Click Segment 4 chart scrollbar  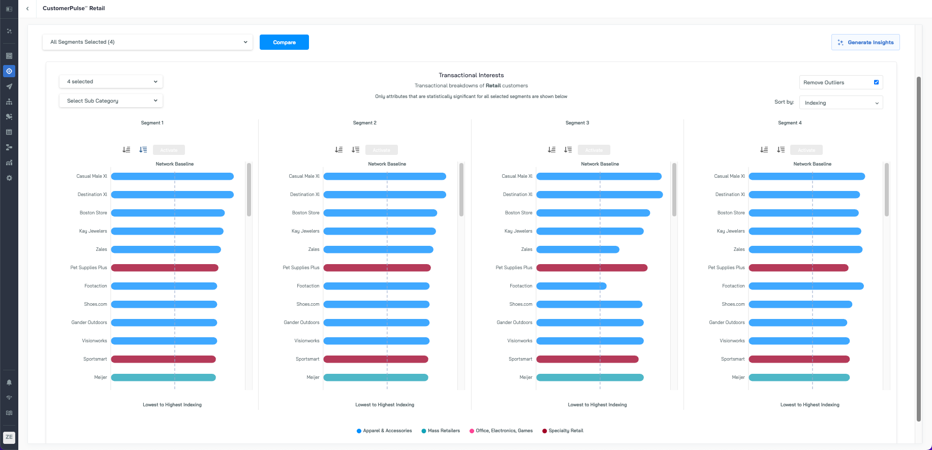point(887,189)
